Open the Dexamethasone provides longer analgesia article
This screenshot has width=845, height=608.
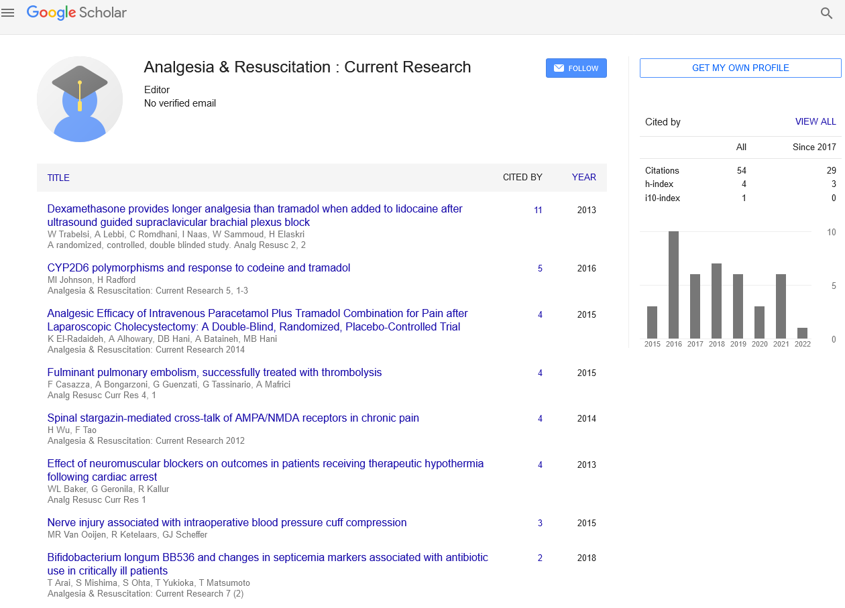coord(255,215)
